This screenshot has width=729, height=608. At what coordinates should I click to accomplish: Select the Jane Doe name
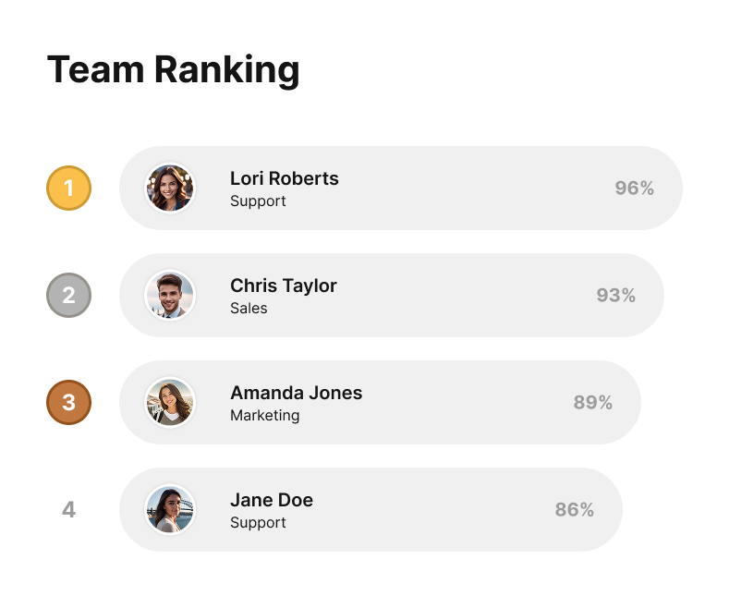coord(271,500)
